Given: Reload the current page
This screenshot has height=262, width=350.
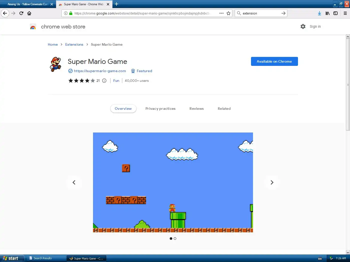Looking at the screenshot, I should [x=21, y=13].
